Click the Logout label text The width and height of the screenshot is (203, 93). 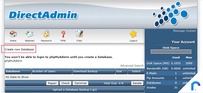click(x=133, y=41)
